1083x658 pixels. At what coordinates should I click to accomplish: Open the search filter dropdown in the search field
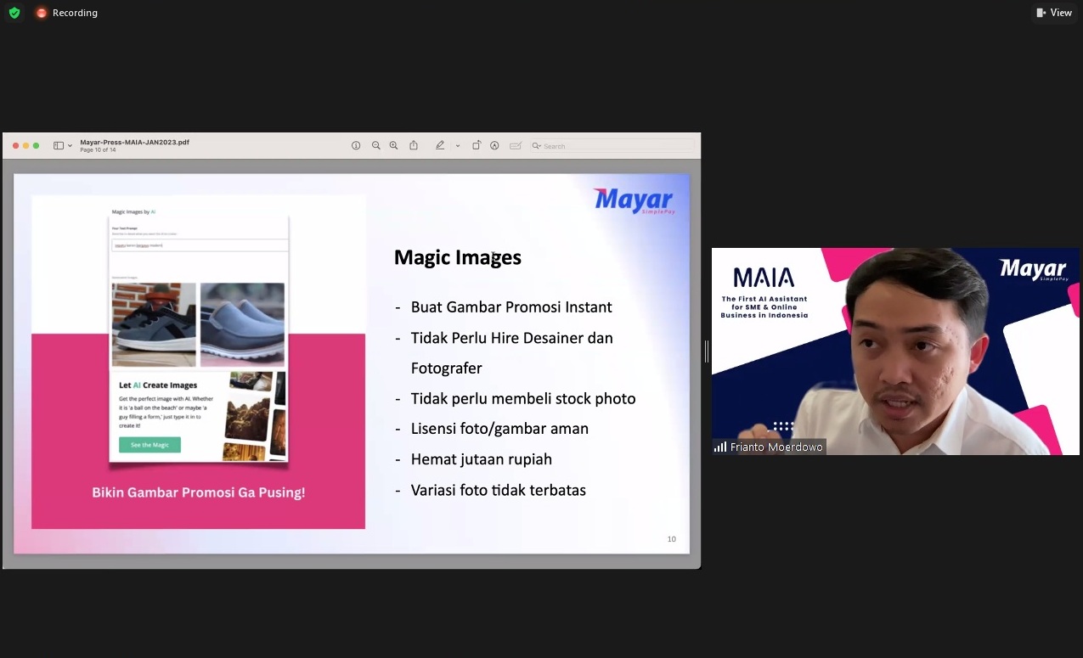pos(537,146)
